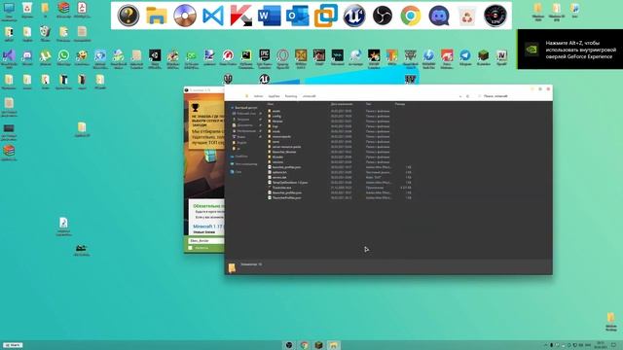Screen dimensions: 623x350
Task: Select the TempOptifineStore json file row
Action: click(x=340, y=183)
